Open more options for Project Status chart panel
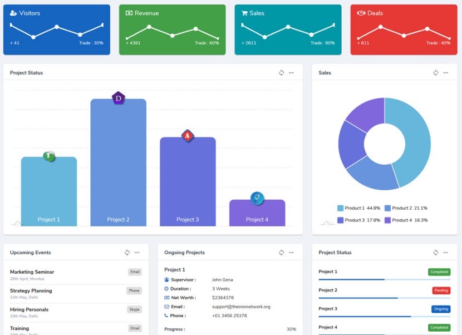The height and width of the screenshot is (335, 462). [x=292, y=73]
